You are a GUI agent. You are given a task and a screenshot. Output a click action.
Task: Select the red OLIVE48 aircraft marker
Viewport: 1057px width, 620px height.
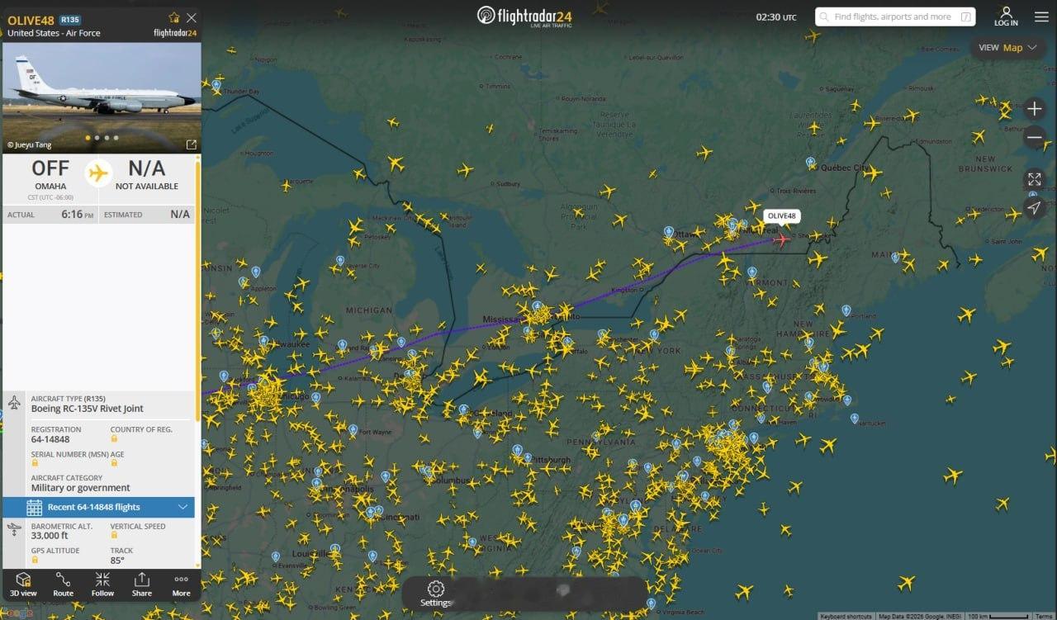point(781,239)
